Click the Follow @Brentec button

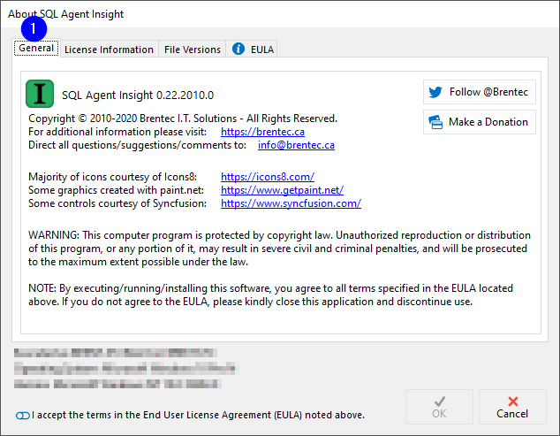pos(480,92)
